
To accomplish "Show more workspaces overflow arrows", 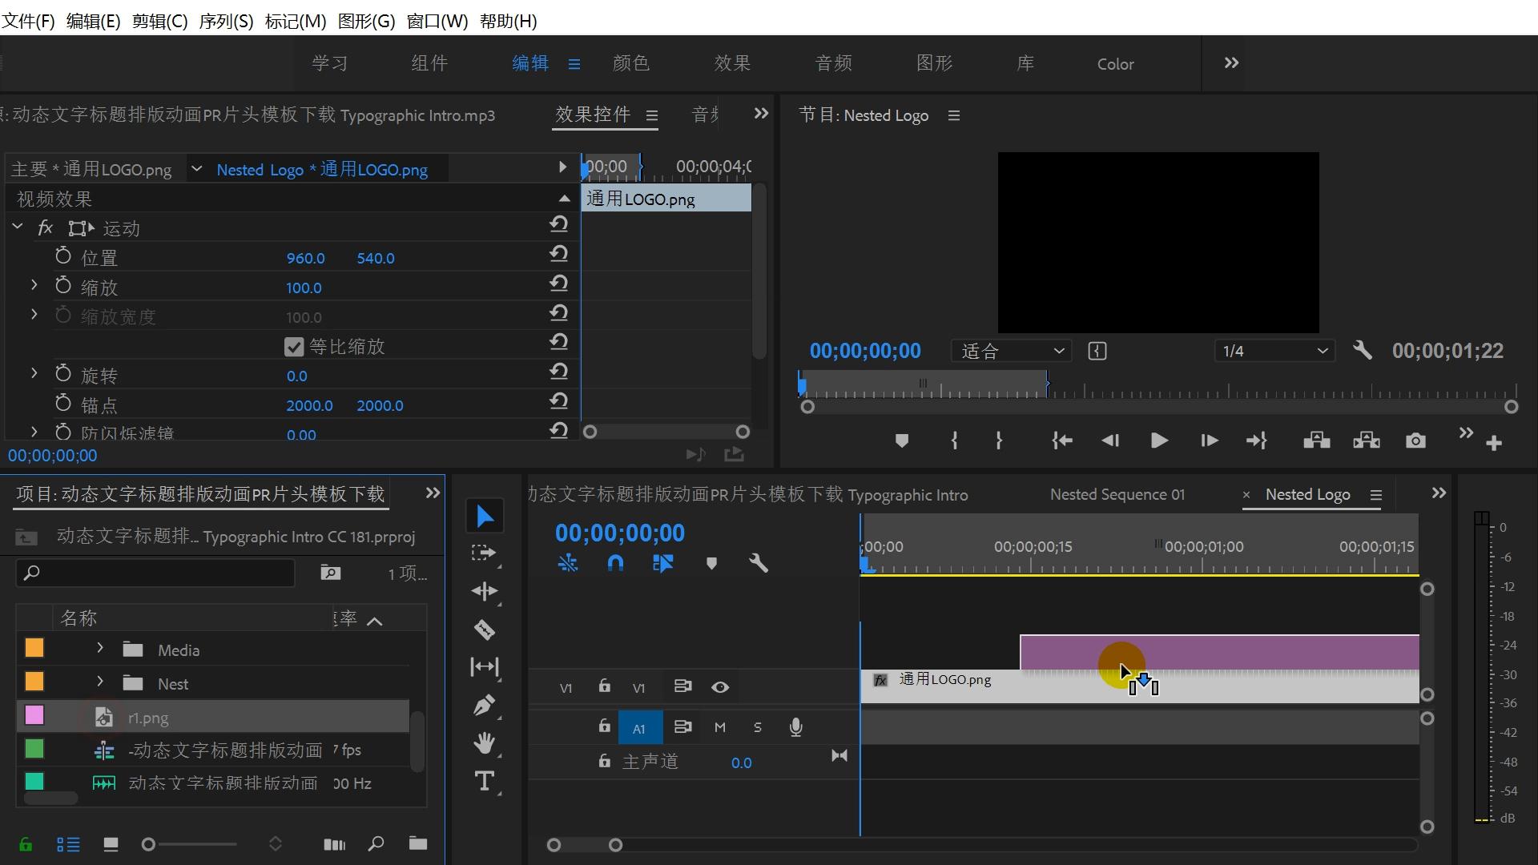I will coord(1231,62).
